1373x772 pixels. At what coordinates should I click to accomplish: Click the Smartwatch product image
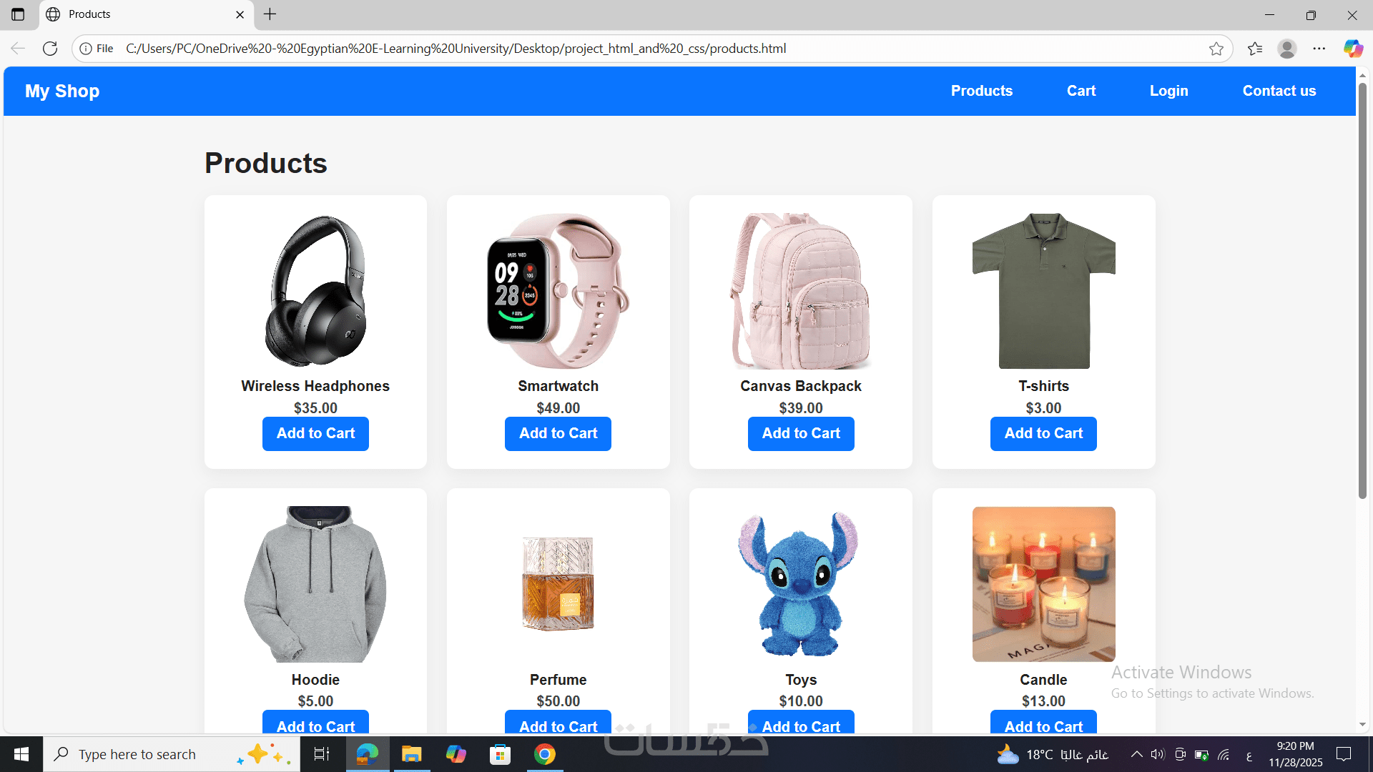pos(558,291)
